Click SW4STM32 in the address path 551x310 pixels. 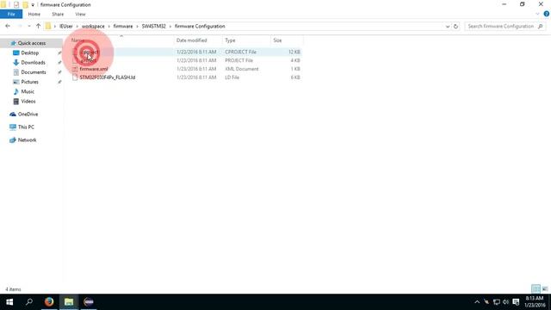[x=153, y=27]
